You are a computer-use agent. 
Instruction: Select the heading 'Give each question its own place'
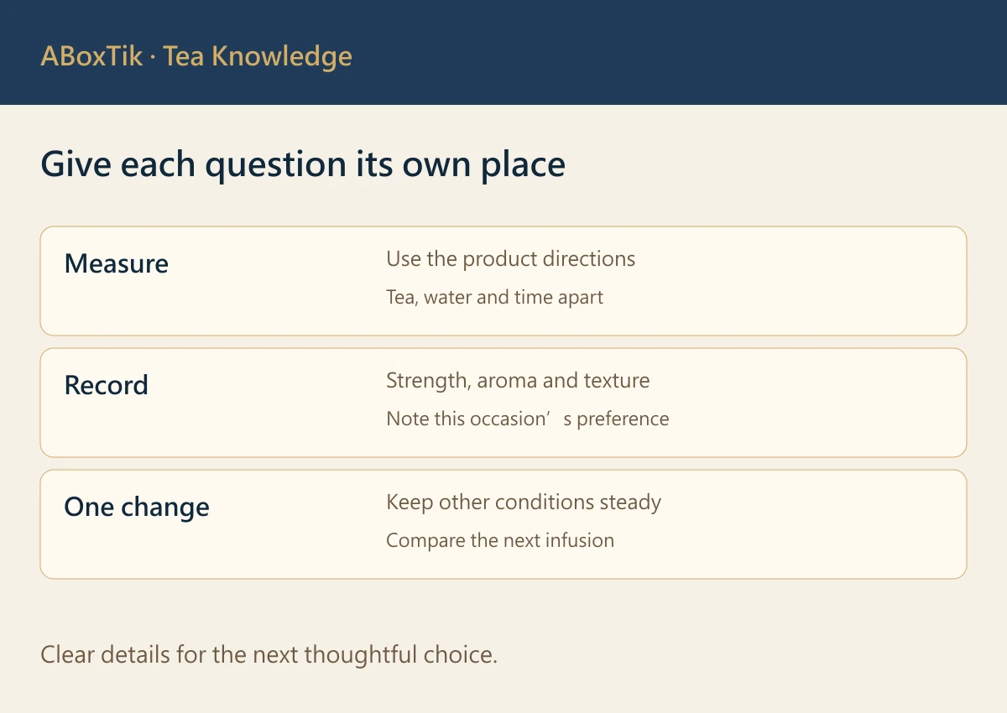[x=303, y=164]
